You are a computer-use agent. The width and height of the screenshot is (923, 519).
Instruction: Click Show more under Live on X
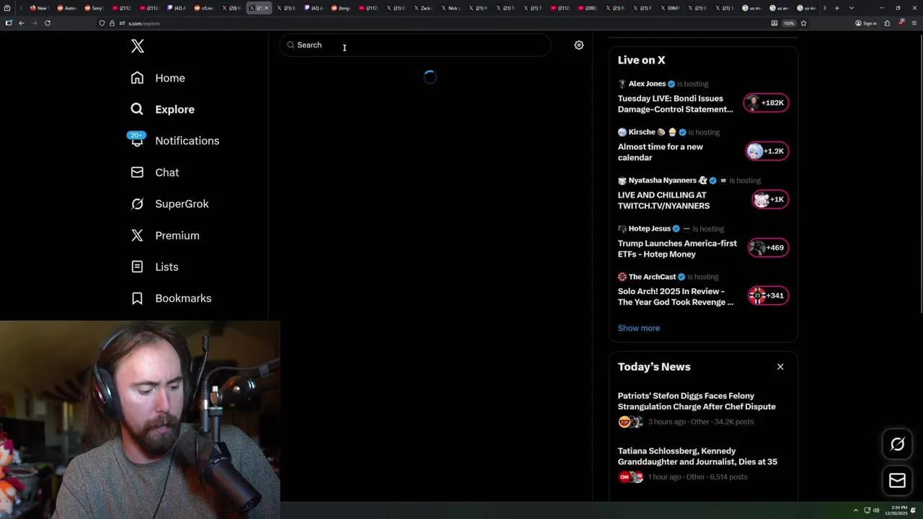(638, 328)
